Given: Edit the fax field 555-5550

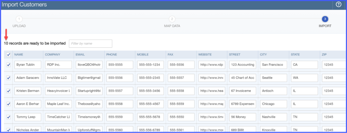Looking at the screenshot, I should click(x=181, y=117).
